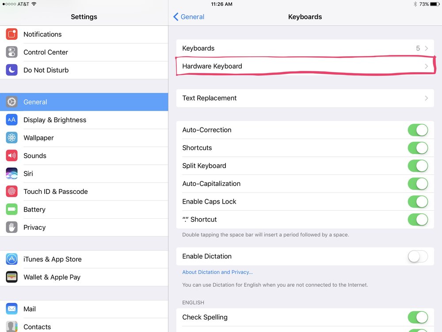Open Control Center icon in sidebar

click(12, 52)
